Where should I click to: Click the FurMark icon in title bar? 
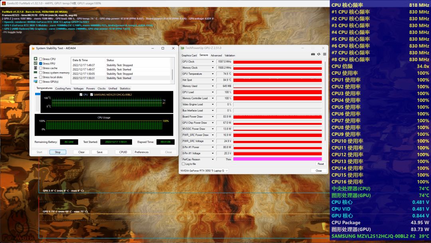click(4, 3)
